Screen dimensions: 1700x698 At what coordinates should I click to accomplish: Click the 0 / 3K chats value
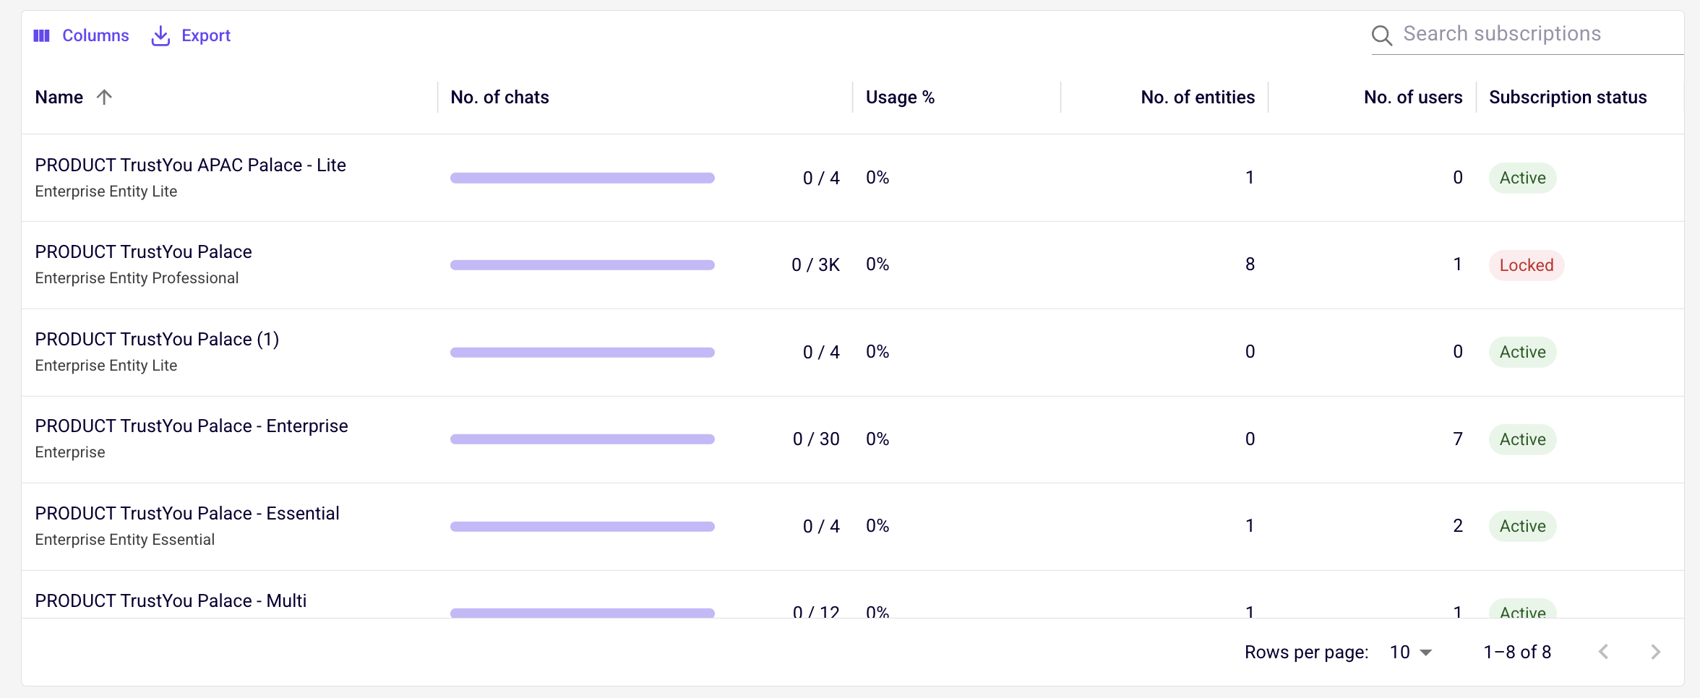coord(815,265)
